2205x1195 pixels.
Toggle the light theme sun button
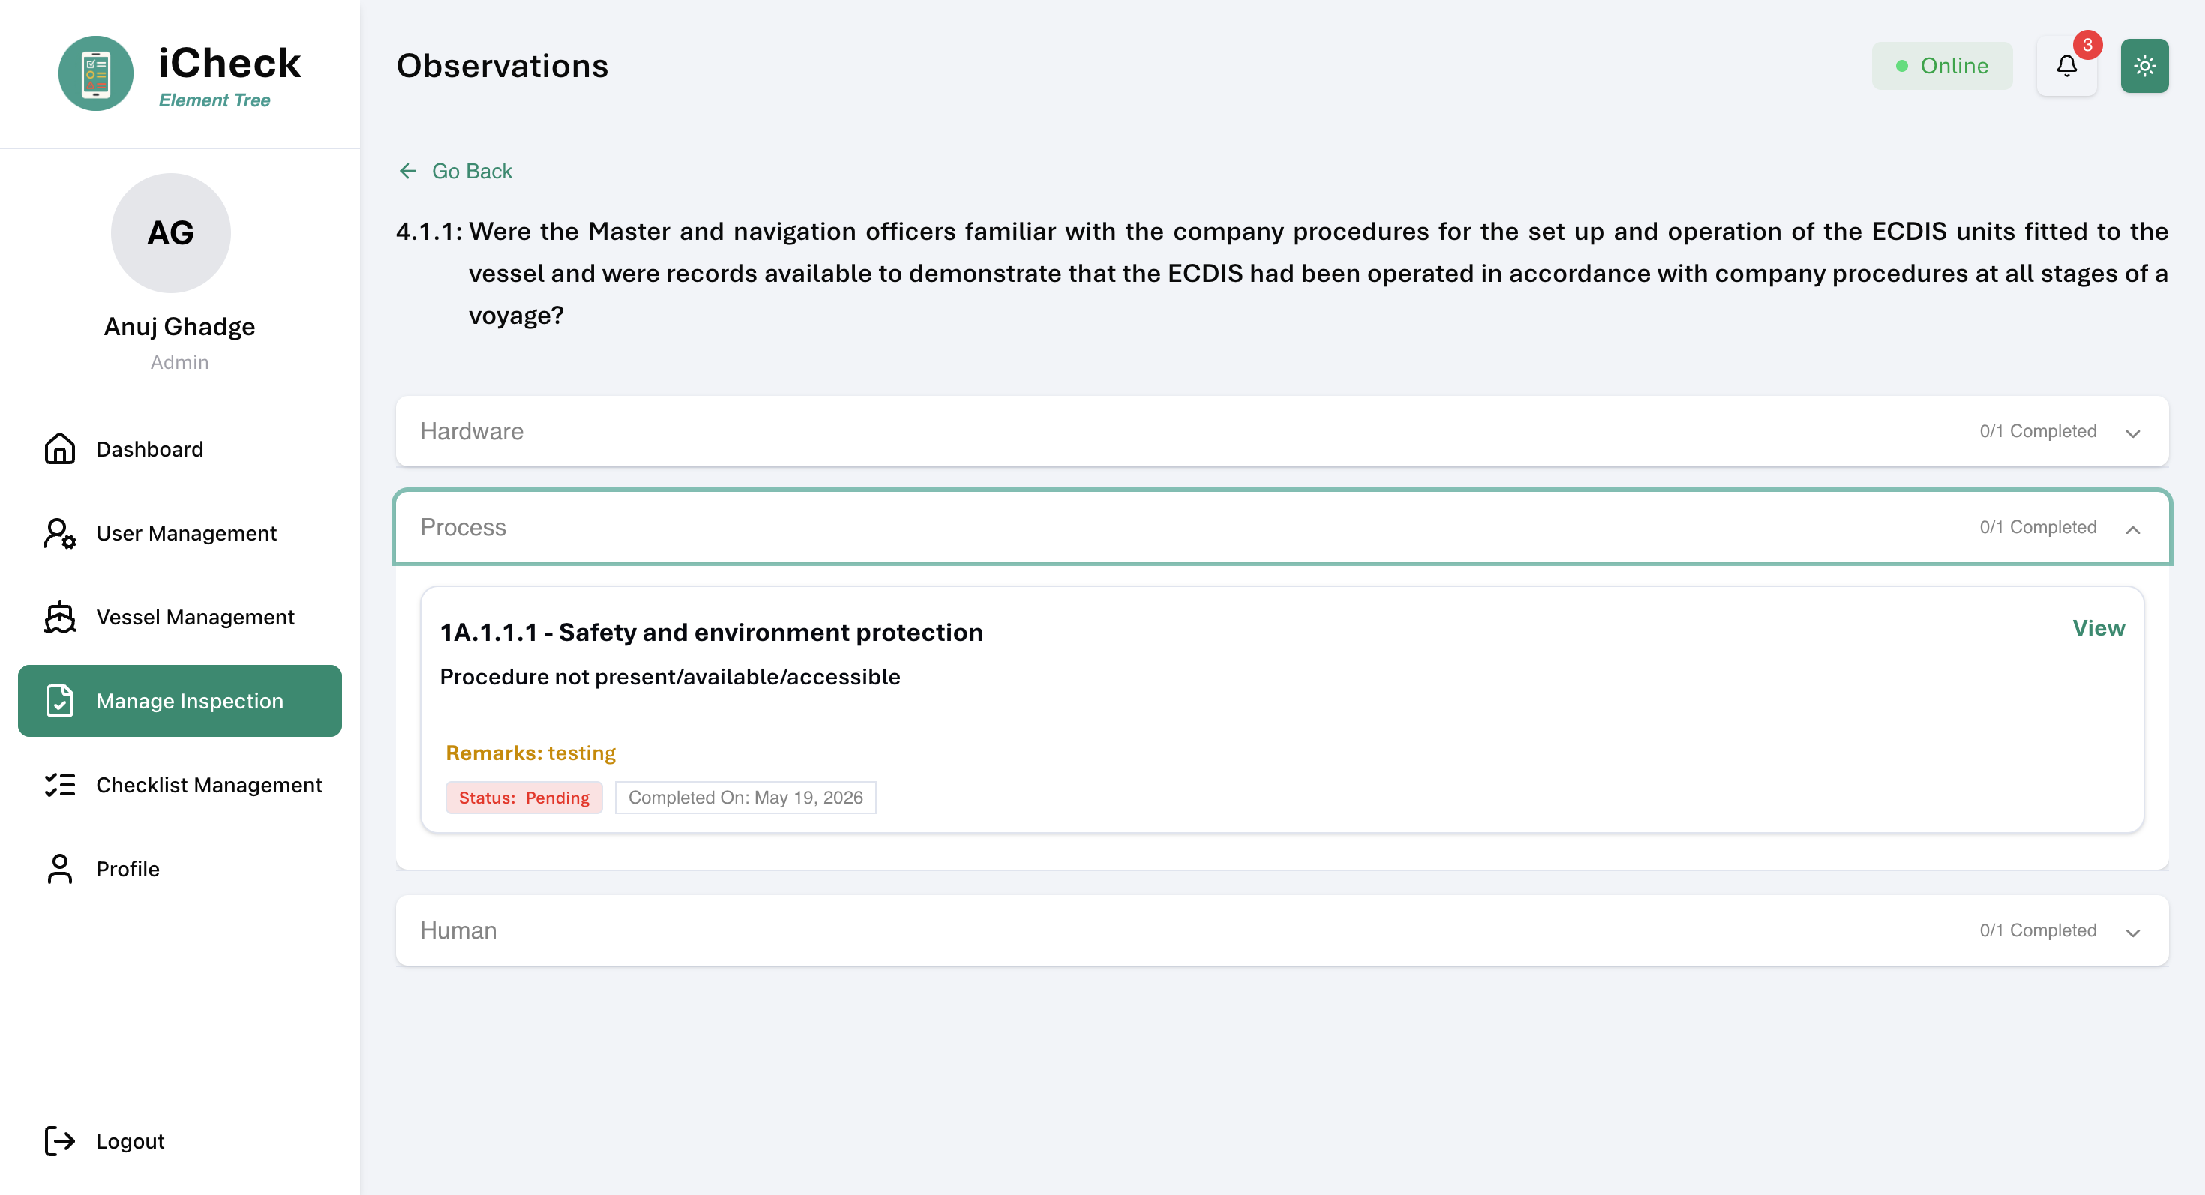click(2144, 66)
